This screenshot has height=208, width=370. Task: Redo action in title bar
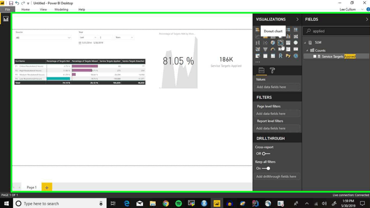point(23,3)
